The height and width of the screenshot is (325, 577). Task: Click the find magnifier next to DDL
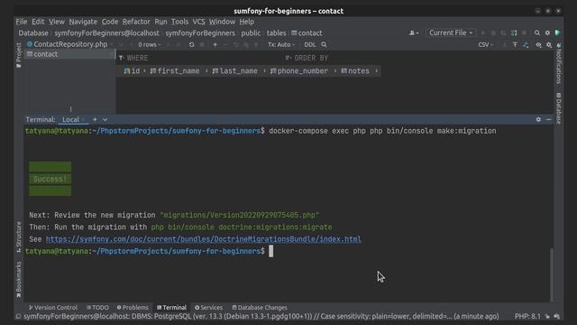pos(324,44)
